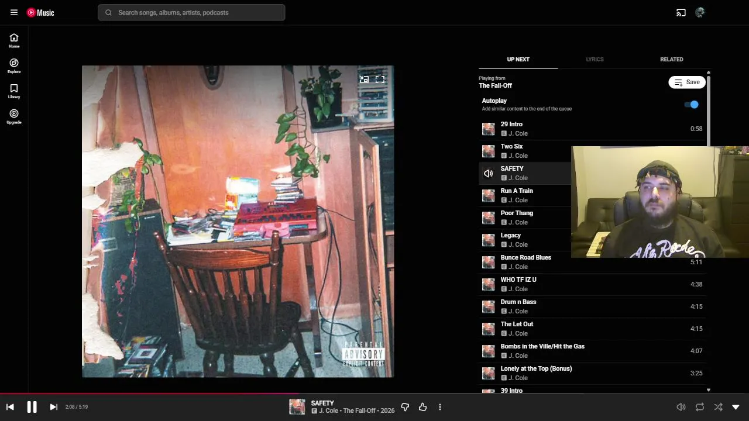The width and height of the screenshot is (749, 421).
Task: Click the magnifier search icon
Action: (108, 12)
